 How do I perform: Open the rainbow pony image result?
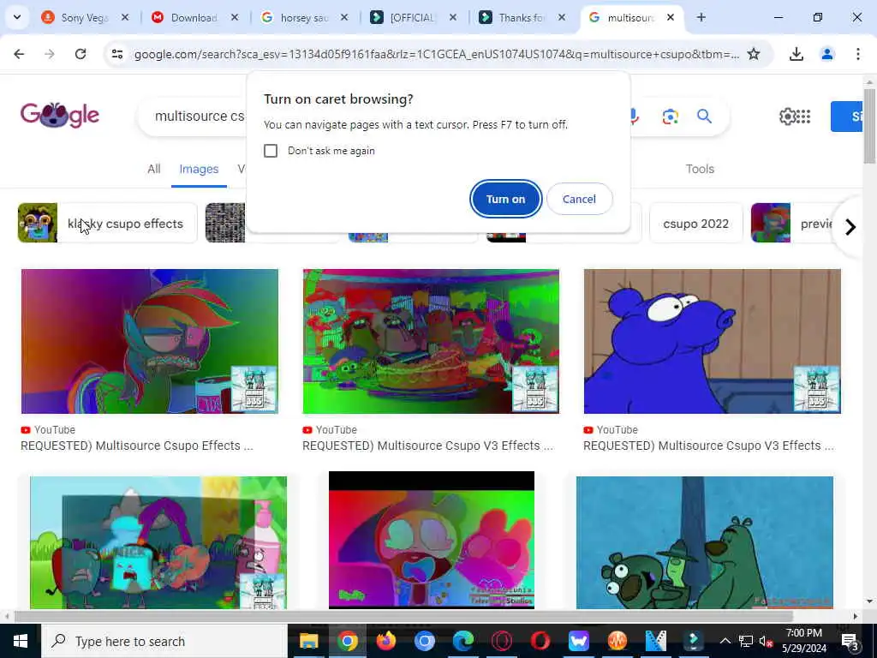(x=149, y=341)
